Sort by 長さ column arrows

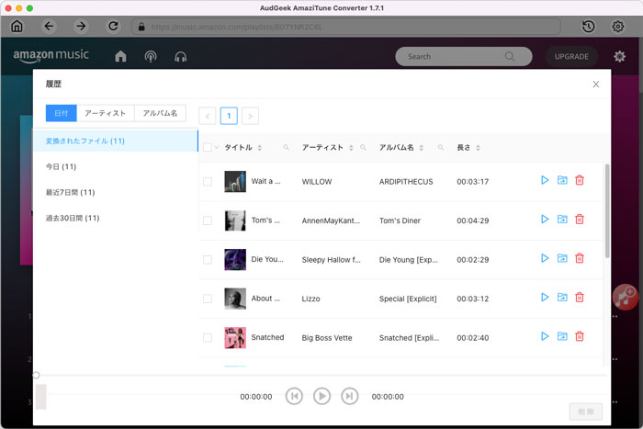coord(478,148)
